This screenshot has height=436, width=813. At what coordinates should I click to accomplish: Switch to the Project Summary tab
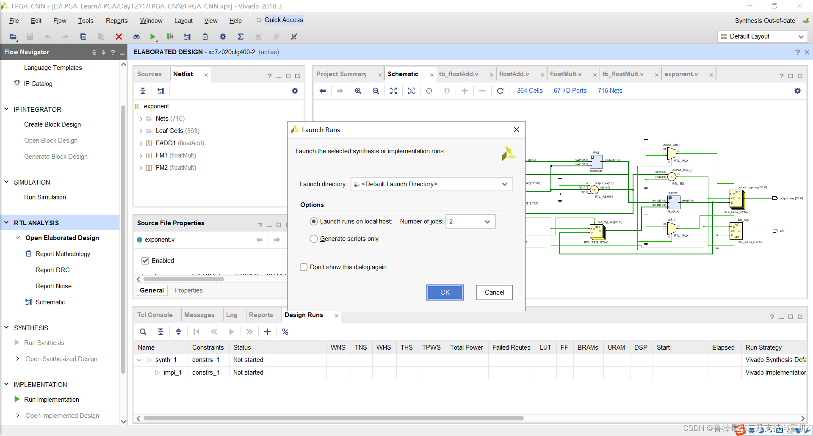pyautogui.click(x=341, y=74)
